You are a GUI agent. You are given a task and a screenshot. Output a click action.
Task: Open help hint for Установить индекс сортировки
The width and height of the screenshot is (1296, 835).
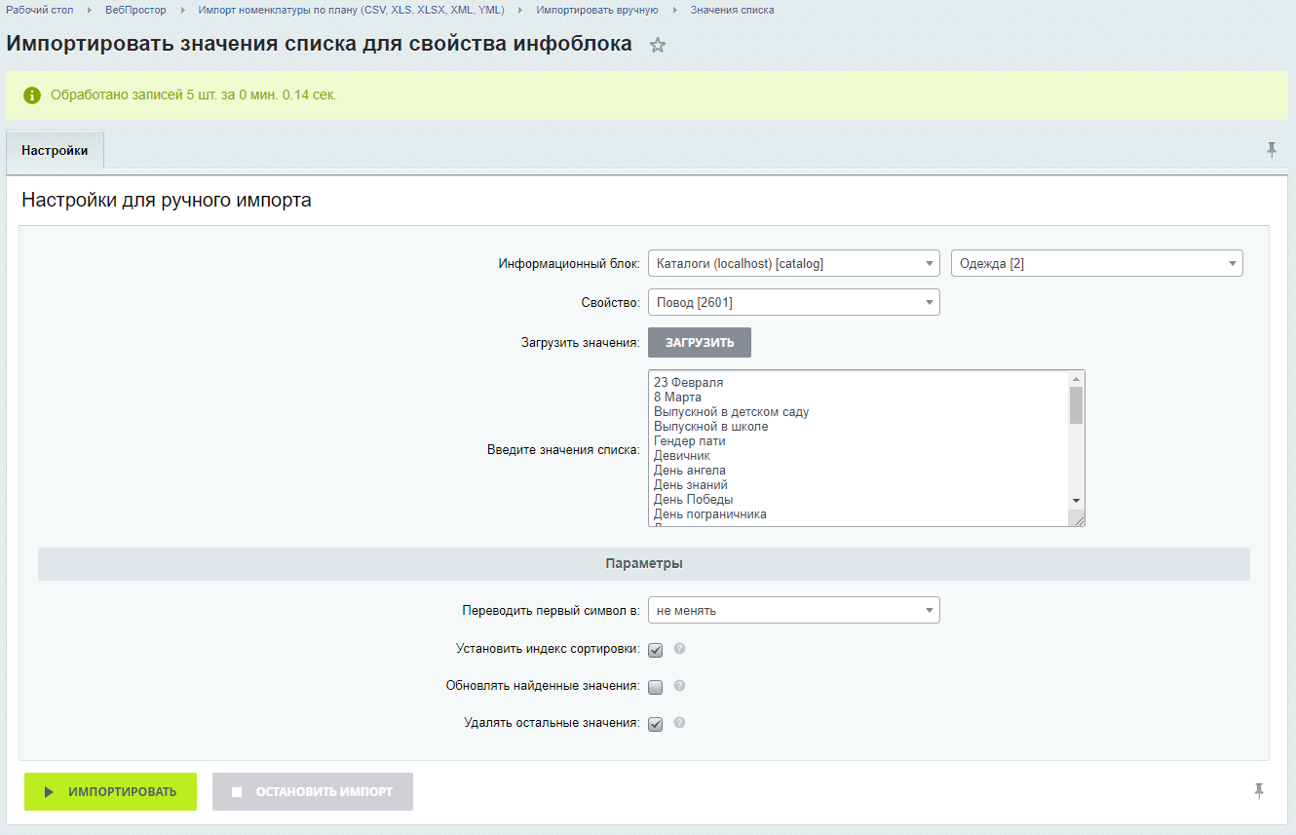point(680,648)
